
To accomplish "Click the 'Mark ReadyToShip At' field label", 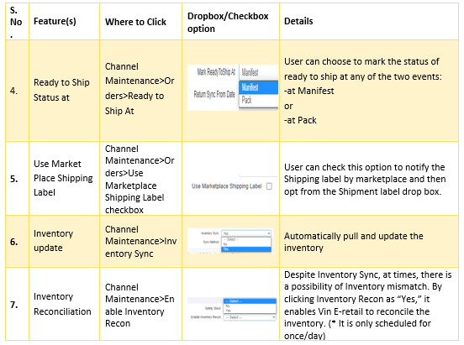I will [x=216, y=72].
